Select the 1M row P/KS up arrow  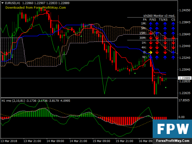(157, 24)
